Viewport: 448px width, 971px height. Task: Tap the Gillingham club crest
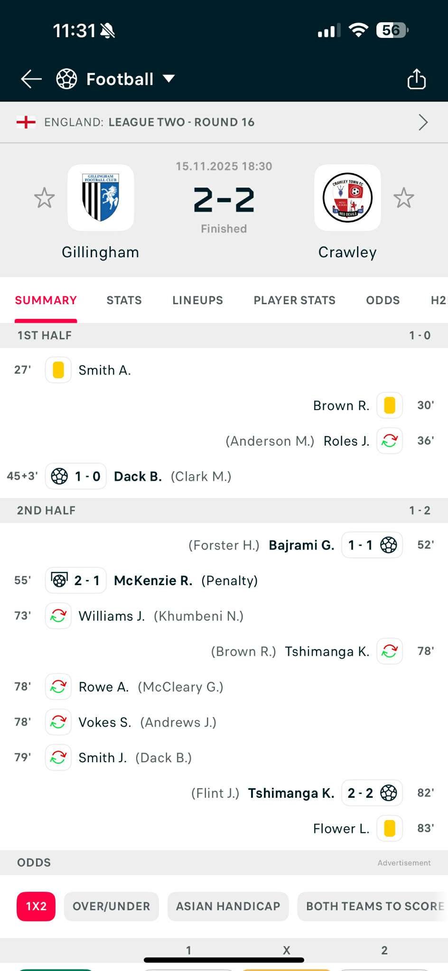point(101,197)
